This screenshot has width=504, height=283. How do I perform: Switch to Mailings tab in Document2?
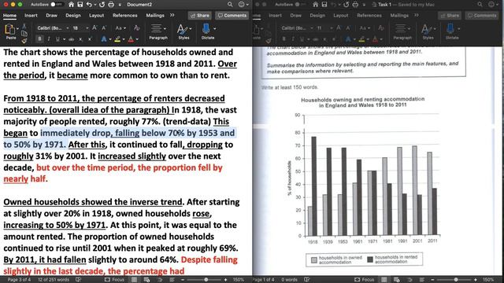[155, 15]
